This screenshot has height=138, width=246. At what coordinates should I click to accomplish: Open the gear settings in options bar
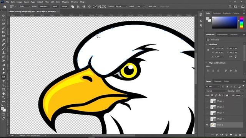[x=90, y=7]
